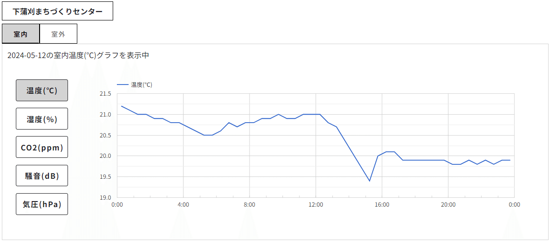Click the 12:00 x-axis label

coord(316,204)
